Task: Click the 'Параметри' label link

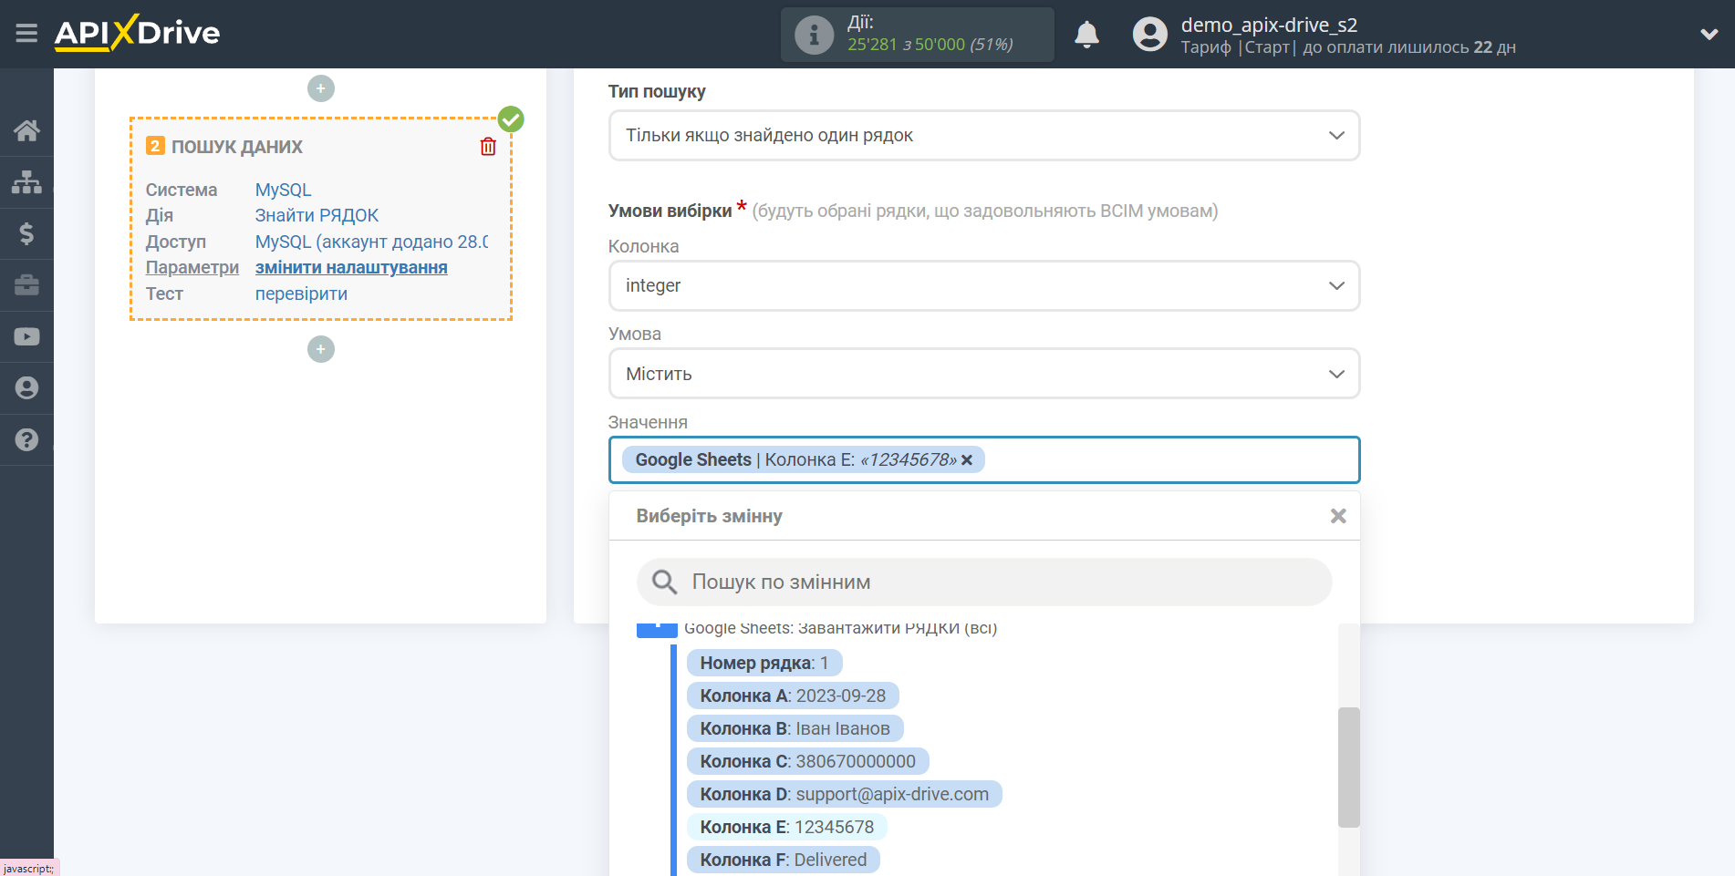Action: pos(192,267)
